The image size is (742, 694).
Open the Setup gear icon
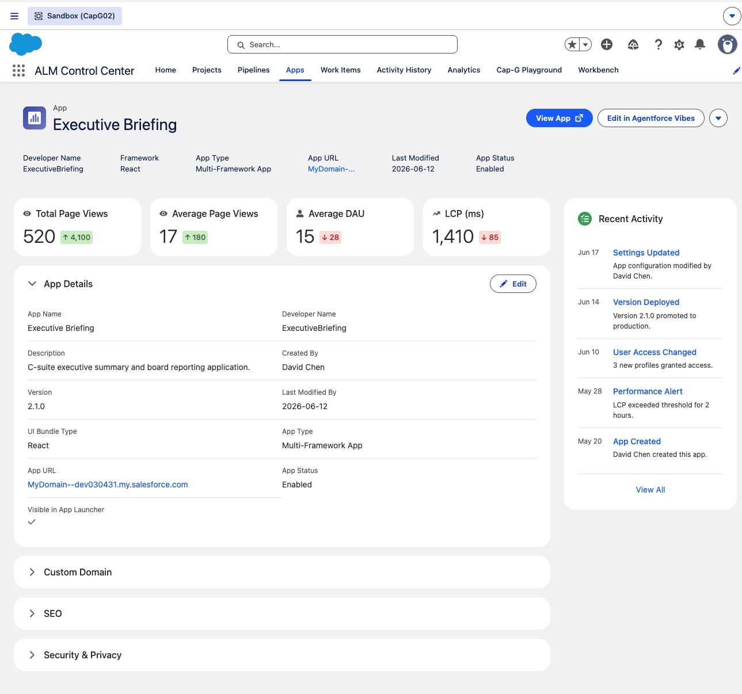[679, 44]
